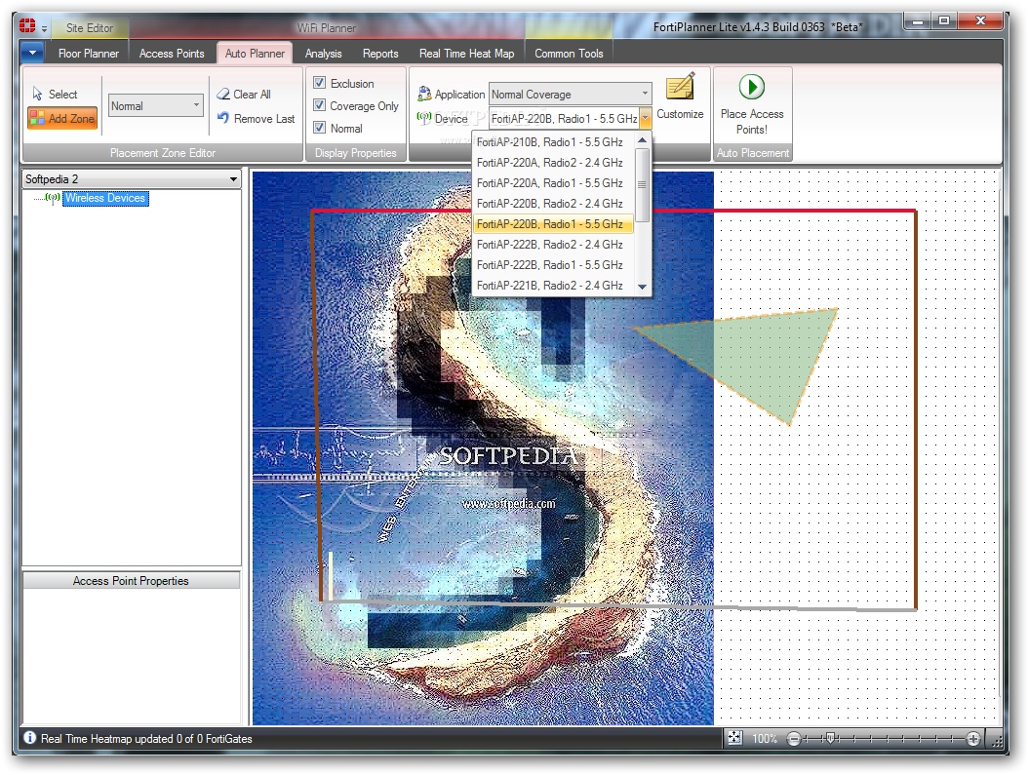Select highlighted FortiAP-220B, Radio1 - 5.5 GHz item

click(x=553, y=223)
